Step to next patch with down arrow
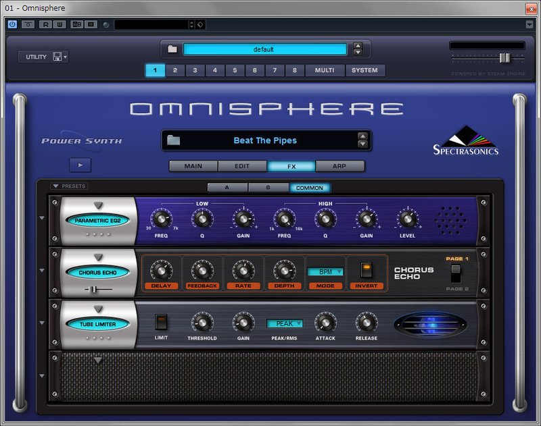Viewport: 541px width, 426px height. pos(362,144)
